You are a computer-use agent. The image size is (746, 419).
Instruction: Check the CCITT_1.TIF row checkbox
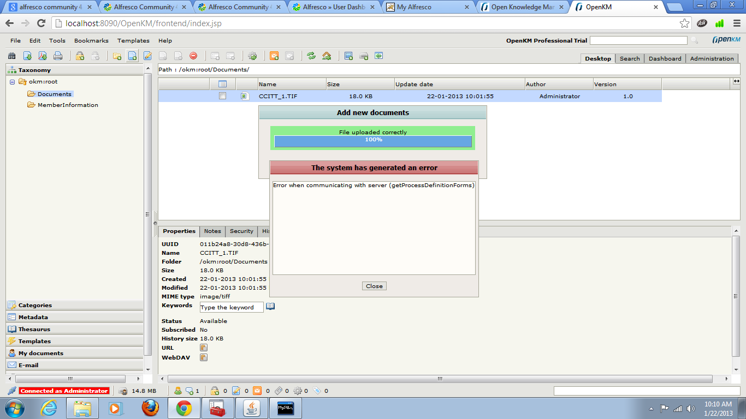(222, 96)
